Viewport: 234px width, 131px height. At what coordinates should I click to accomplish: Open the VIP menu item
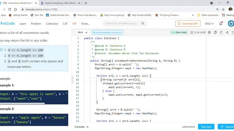(74, 24)
